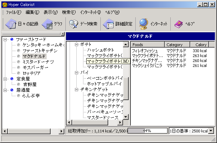
Task: Select ハッシュポテト in the food tree
Action: (100, 50)
